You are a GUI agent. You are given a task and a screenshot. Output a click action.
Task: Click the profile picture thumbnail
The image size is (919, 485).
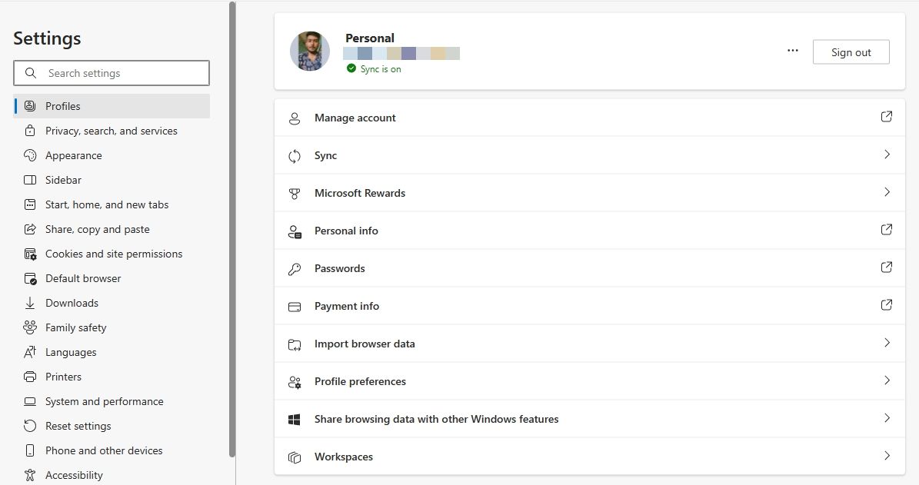click(x=310, y=51)
